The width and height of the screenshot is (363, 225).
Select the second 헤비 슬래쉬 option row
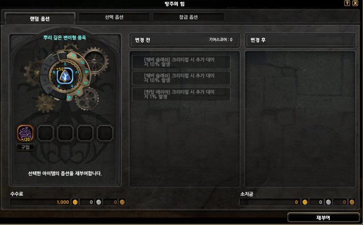[181, 78]
